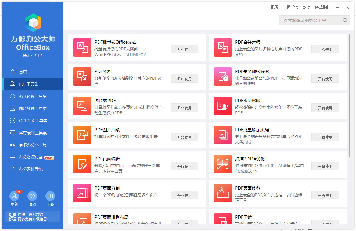Viewport: 356px width, 231px height.
Task: Click the 图片转PDF icon
Action: [x=82, y=106]
